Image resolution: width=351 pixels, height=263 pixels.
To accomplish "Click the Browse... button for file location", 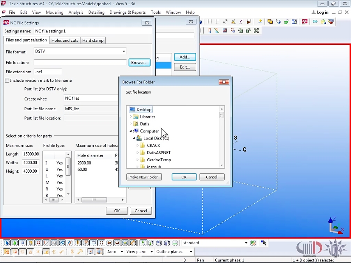I will 139,63.
